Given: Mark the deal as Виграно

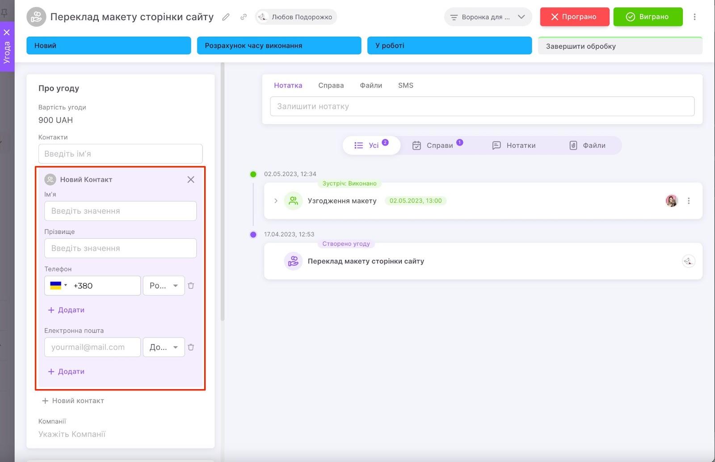Looking at the screenshot, I should 648,17.
